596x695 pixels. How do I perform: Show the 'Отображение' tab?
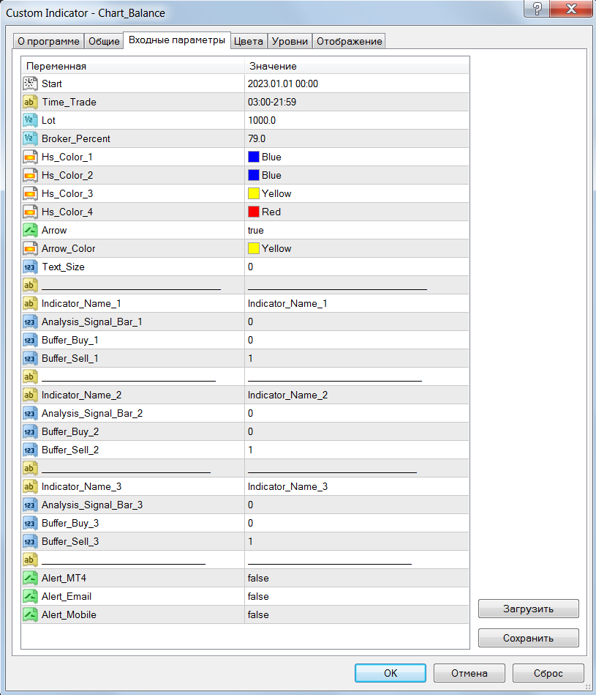tap(349, 41)
